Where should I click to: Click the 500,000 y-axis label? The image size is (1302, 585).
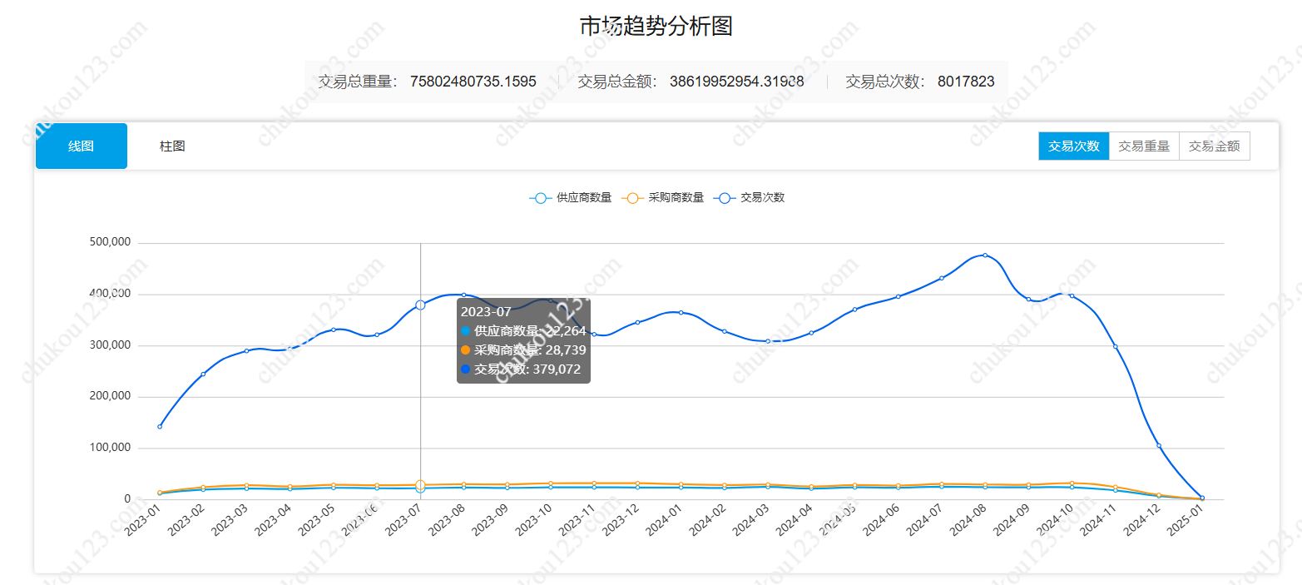109,242
